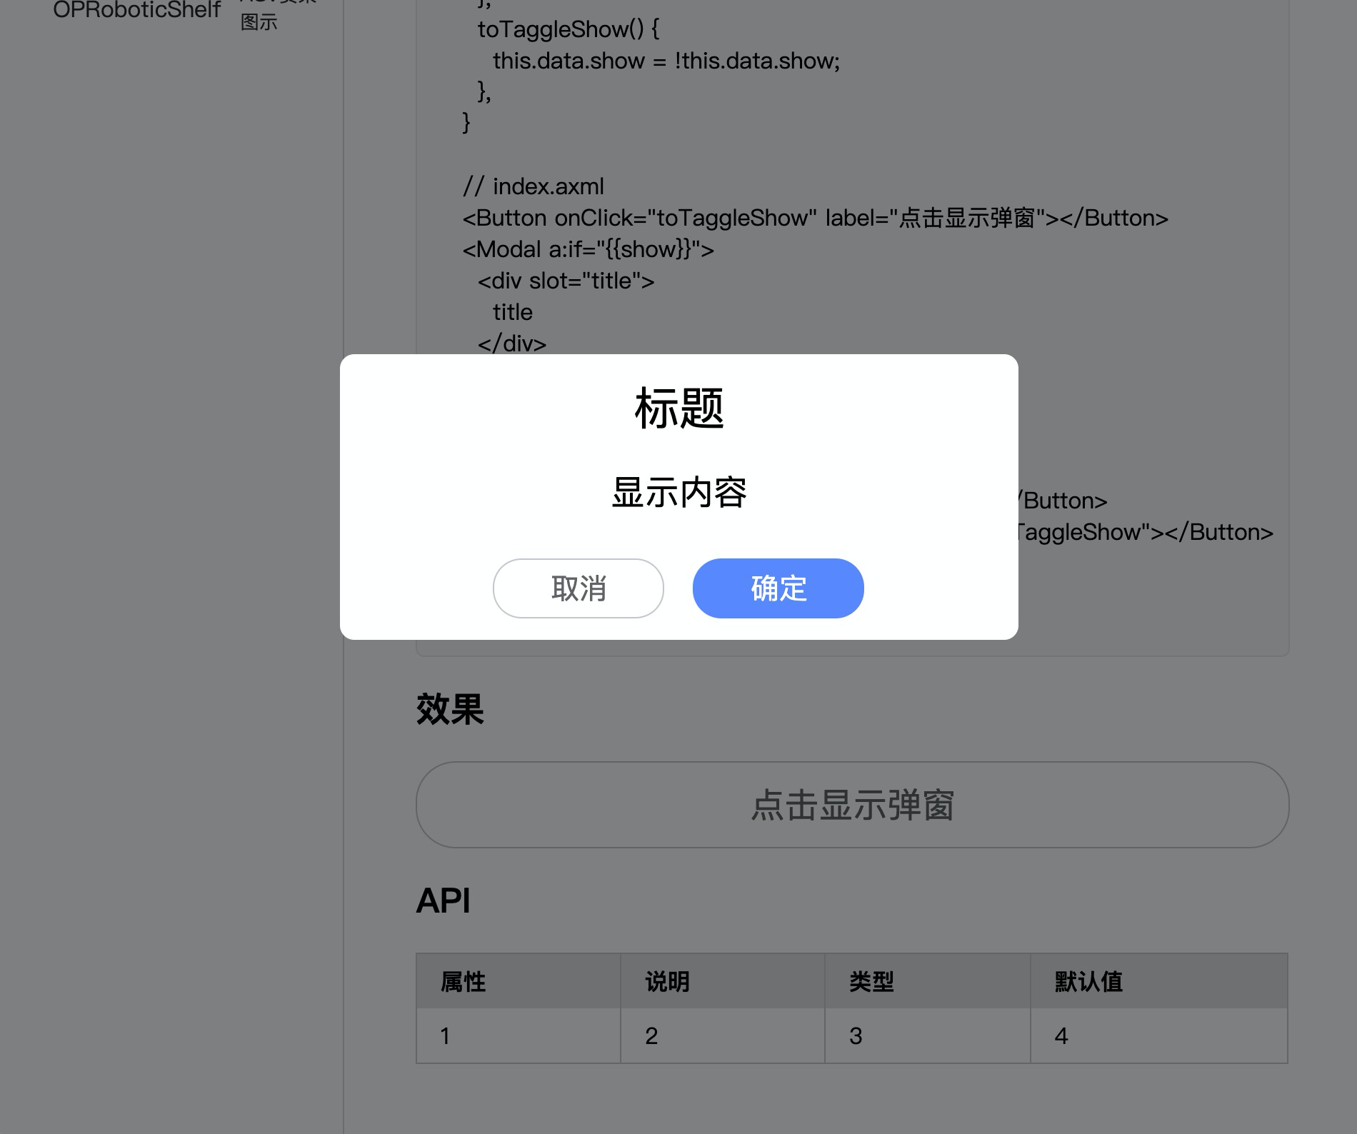Screen dimensions: 1357x1134
Task: Click the code line "<div slot="title">"
Action: pos(566,281)
